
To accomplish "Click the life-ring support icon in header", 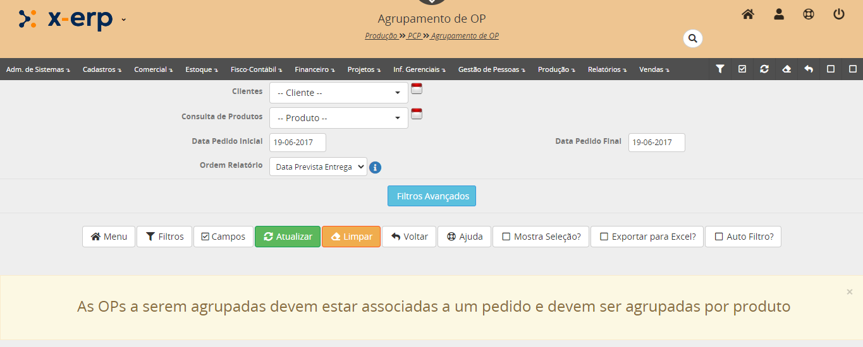I will [x=809, y=14].
